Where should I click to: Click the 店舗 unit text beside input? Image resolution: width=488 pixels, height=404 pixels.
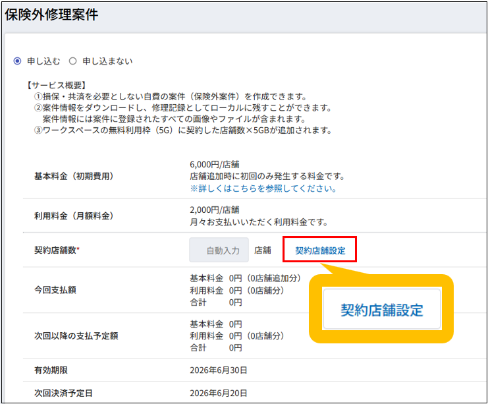click(263, 250)
